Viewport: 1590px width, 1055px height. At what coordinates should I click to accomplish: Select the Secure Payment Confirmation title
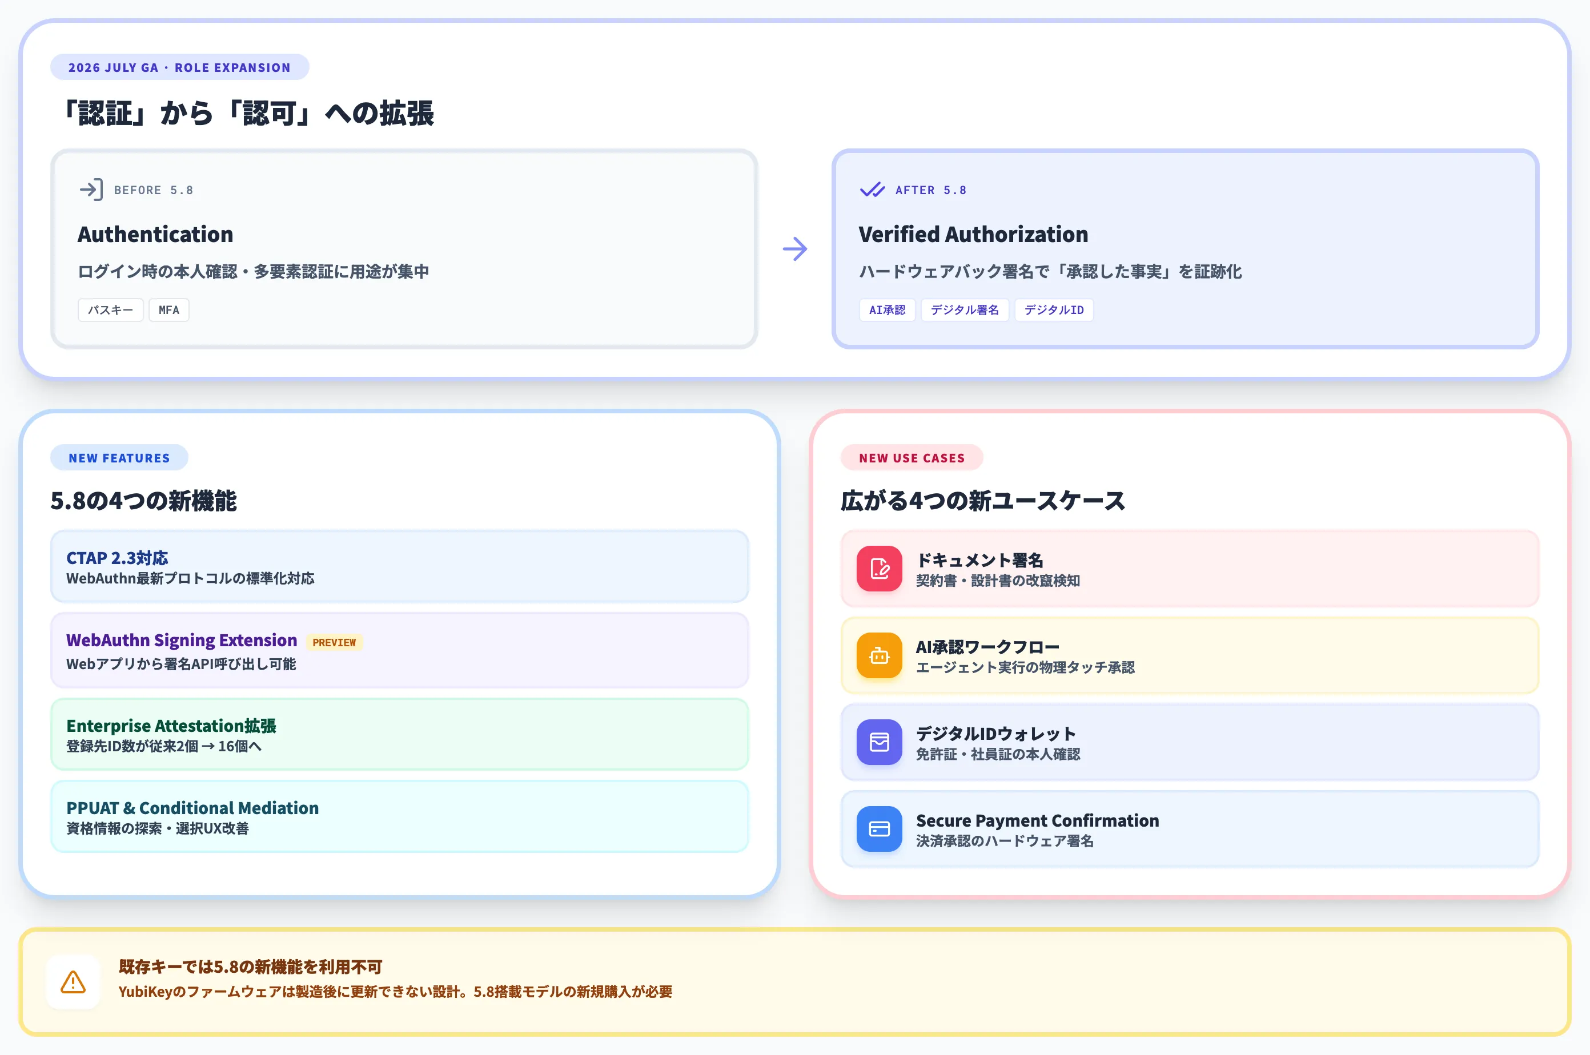click(1037, 820)
